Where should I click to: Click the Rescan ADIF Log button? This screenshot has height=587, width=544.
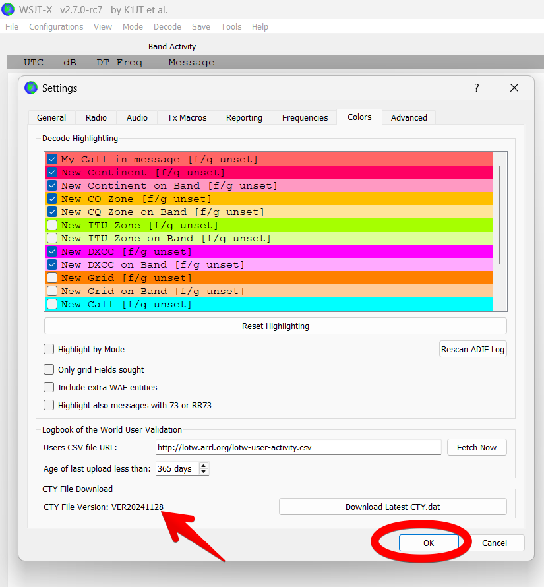(473, 350)
